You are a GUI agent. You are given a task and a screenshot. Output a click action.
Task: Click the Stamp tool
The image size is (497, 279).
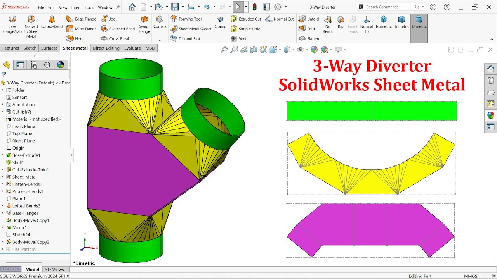click(221, 22)
